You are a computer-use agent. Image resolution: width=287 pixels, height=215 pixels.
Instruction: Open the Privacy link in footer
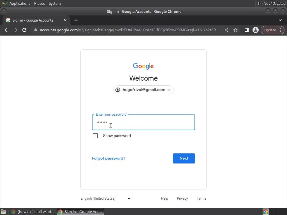pyautogui.click(x=182, y=198)
